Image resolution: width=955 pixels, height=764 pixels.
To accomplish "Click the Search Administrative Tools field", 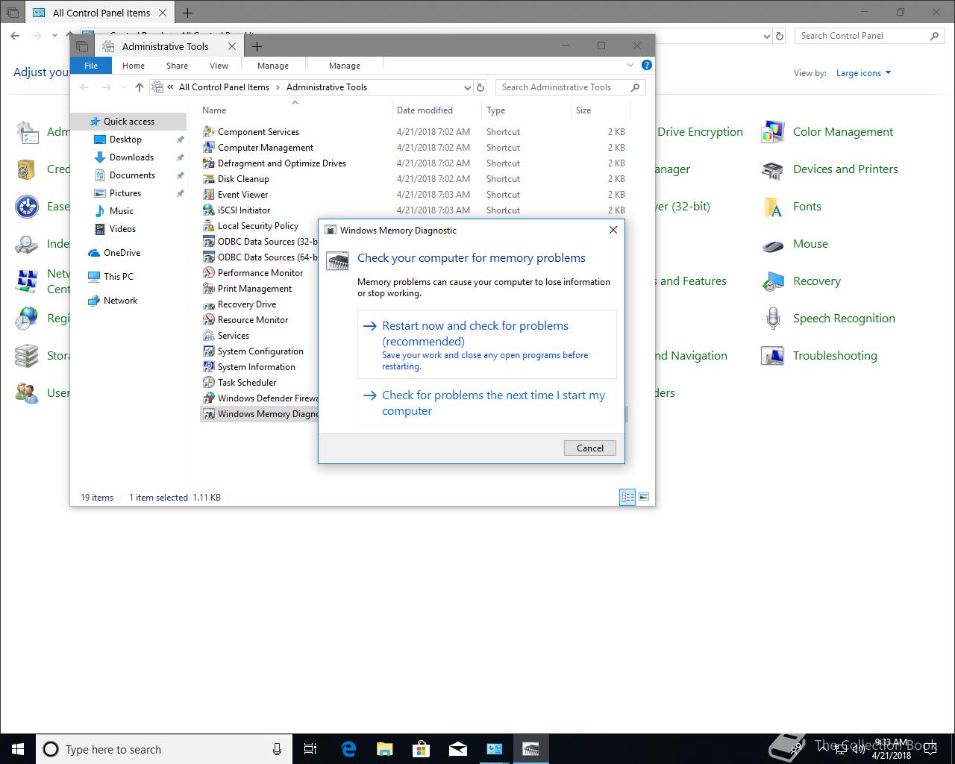I will (571, 87).
